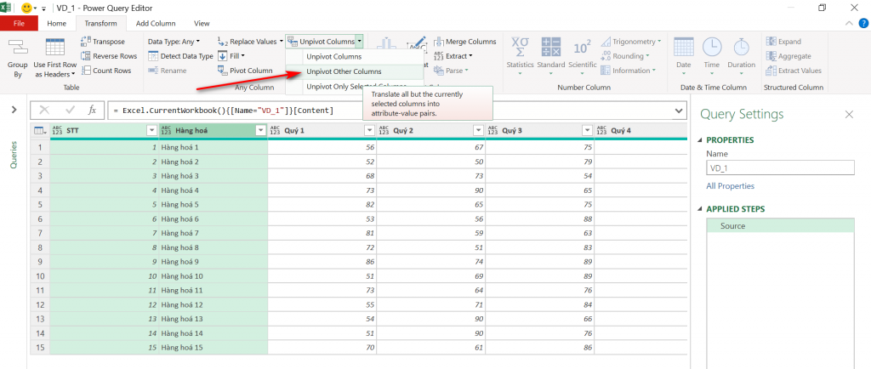Open the Rounding dropdown
The image size is (871, 369).
[x=625, y=56]
